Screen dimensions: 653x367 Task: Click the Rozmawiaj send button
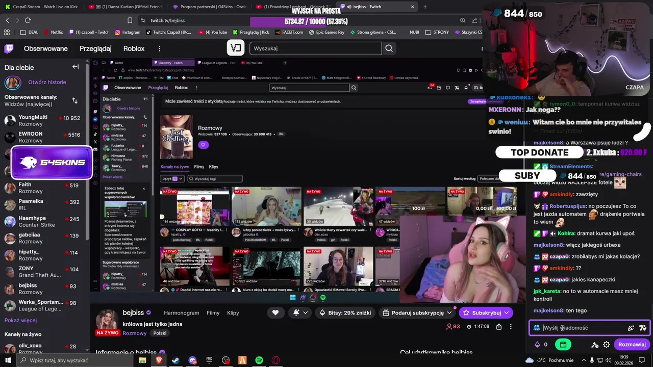632,344
